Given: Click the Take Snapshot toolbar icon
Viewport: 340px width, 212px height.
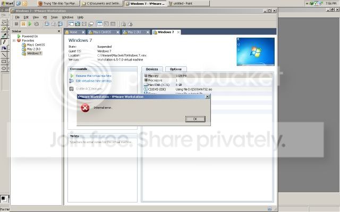Looking at the screenshot, I should pyautogui.click(x=47, y=24).
